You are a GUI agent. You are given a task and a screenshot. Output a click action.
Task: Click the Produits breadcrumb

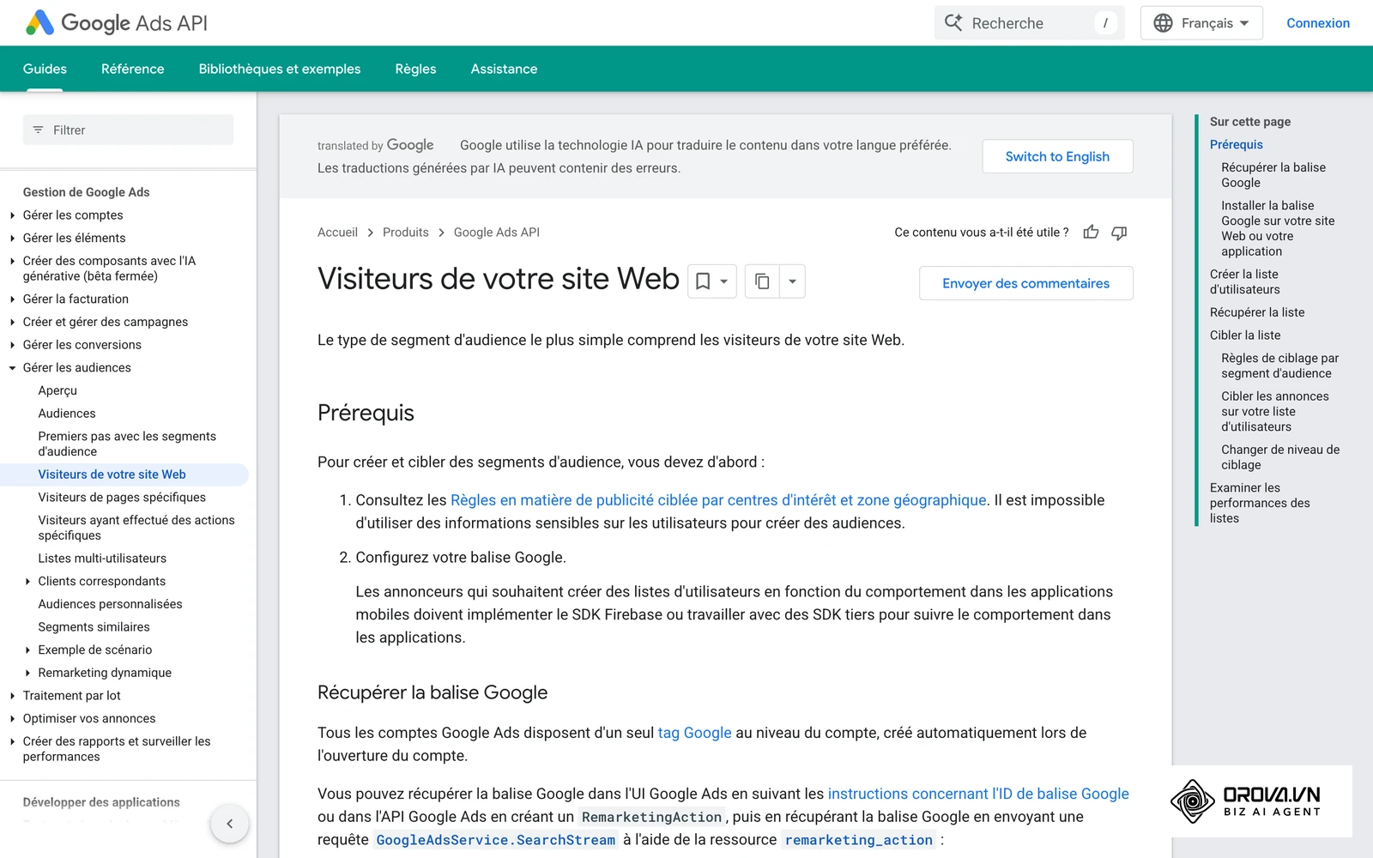pyautogui.click(x=405, y=233)
